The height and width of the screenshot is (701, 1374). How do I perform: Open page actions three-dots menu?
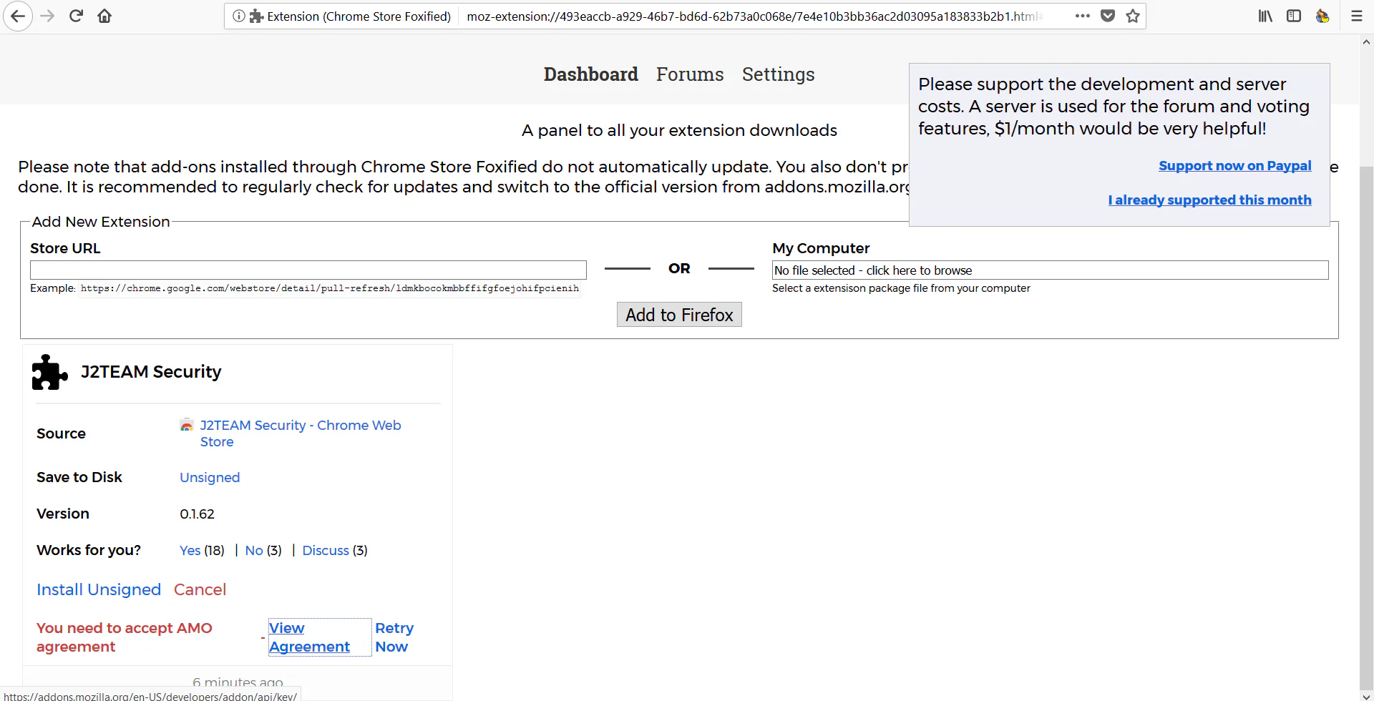click(x=1083, y=16)
